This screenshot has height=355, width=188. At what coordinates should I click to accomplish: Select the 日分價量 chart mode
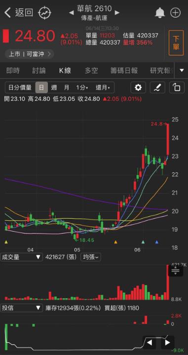pos(20,87)
